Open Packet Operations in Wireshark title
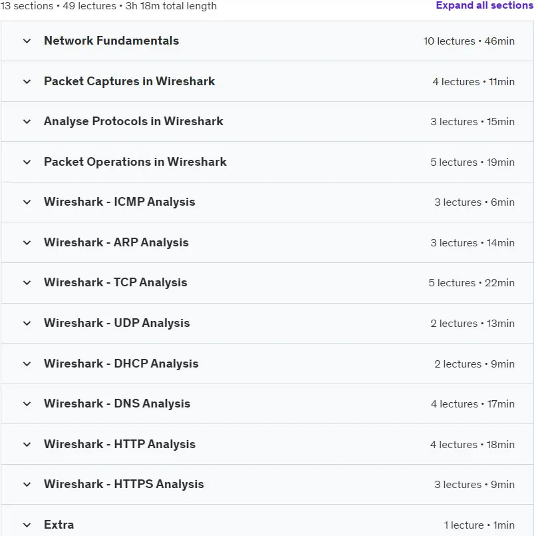Screen dimensions: 534x536 (135, 162)
